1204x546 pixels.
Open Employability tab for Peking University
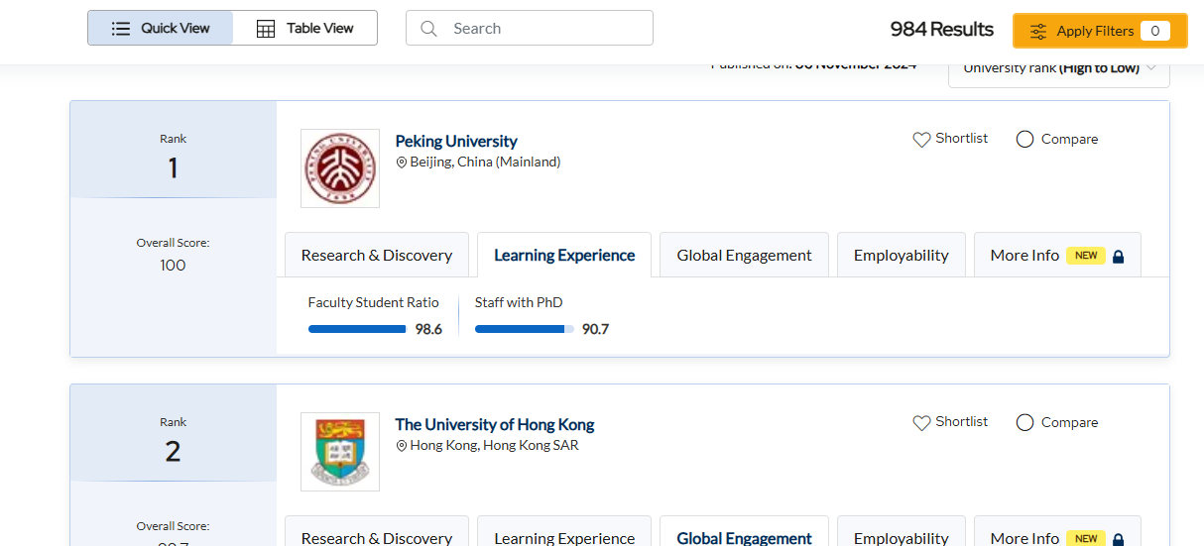click(902, 255)
